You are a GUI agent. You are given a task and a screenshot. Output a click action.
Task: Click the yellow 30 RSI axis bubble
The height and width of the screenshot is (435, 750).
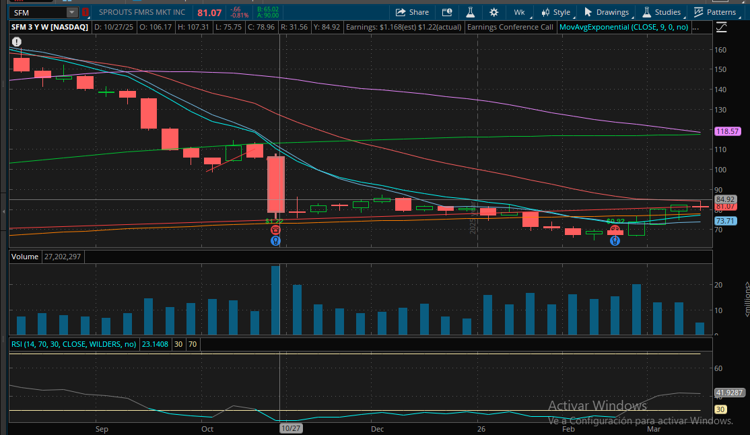tap(720, 409)
